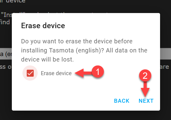
Task: Proceed with the NEXT button
Action: click(x=146, y=101)
